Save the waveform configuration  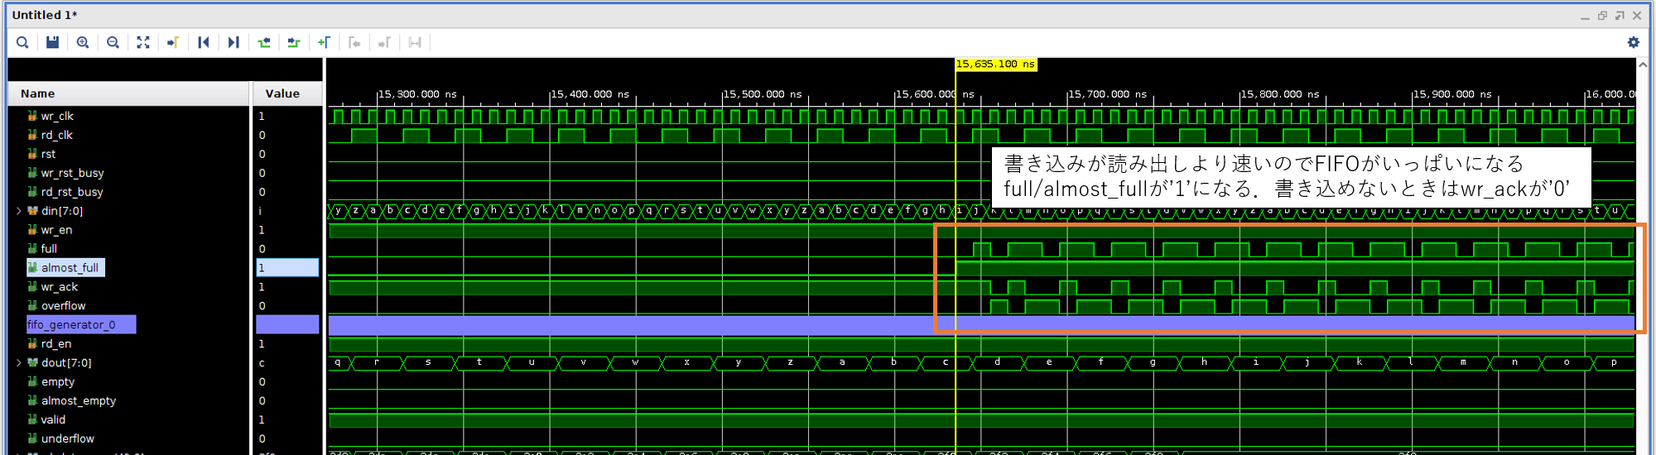(x=52, y=42)
